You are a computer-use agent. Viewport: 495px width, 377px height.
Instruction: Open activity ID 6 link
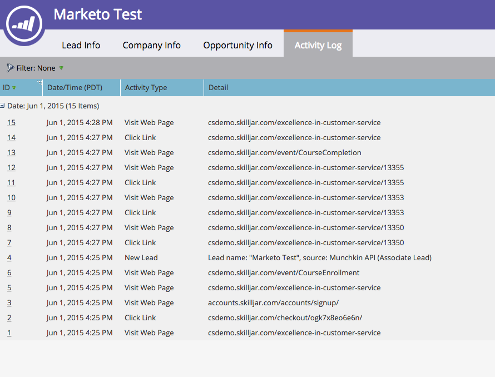(9, 272)
